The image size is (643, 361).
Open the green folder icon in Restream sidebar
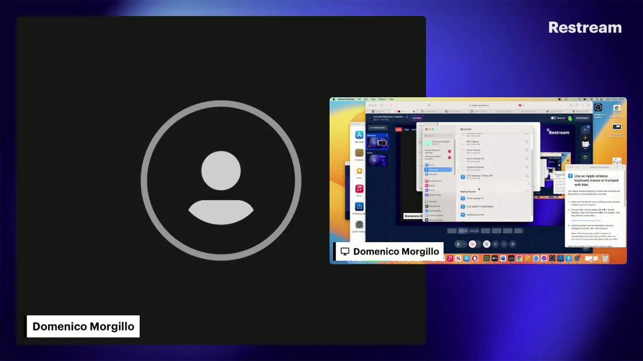(x=585, y=157)
